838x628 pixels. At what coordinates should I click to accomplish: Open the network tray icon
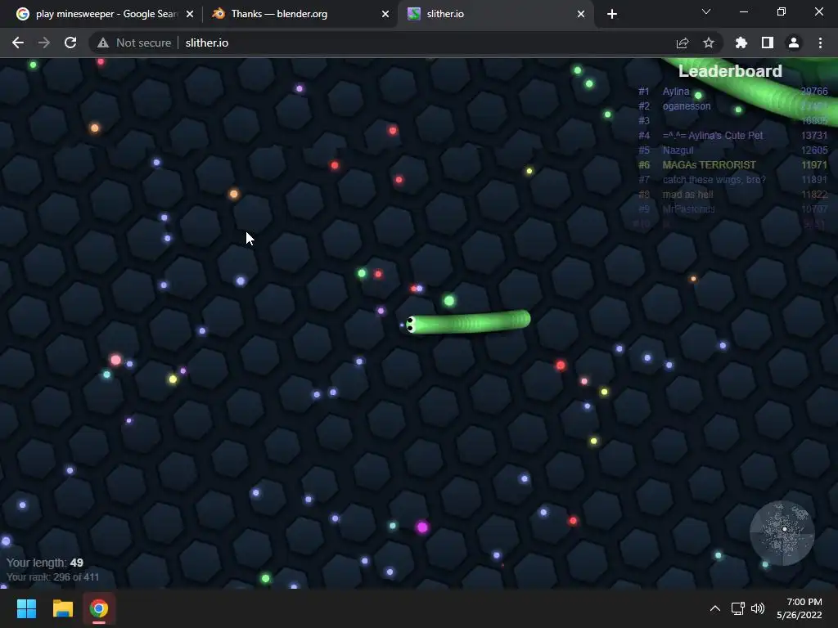point(738,608)
